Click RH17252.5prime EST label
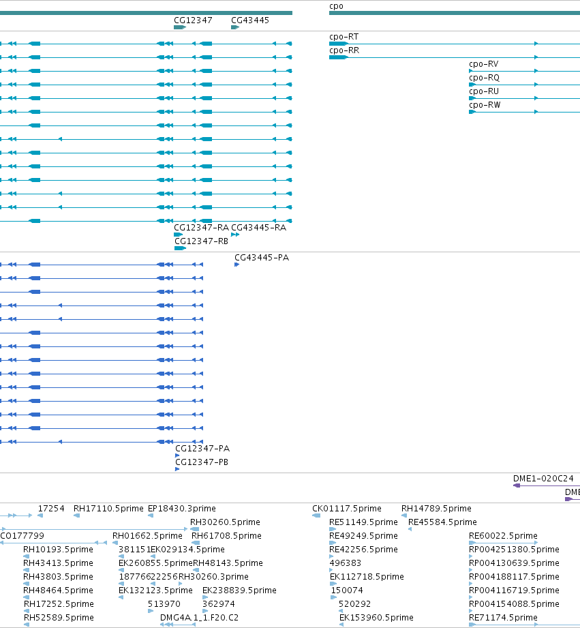Screen dimensions: 580x628 click(59, 603)
